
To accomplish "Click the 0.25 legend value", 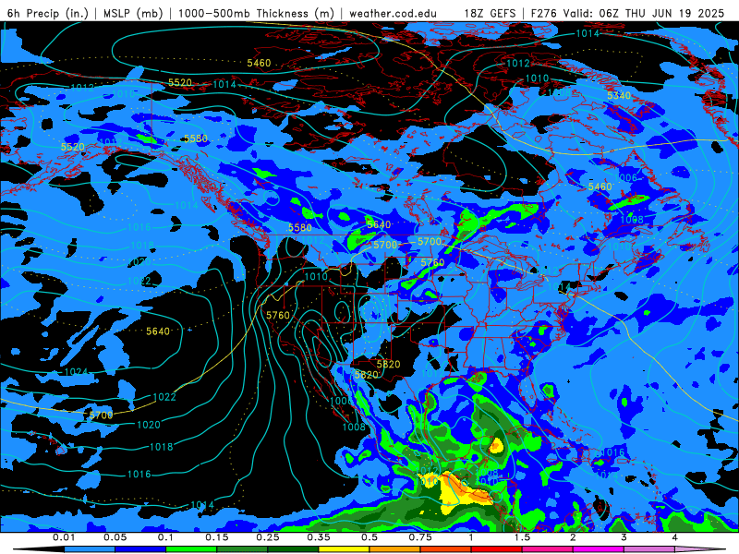I will point(268,537).
